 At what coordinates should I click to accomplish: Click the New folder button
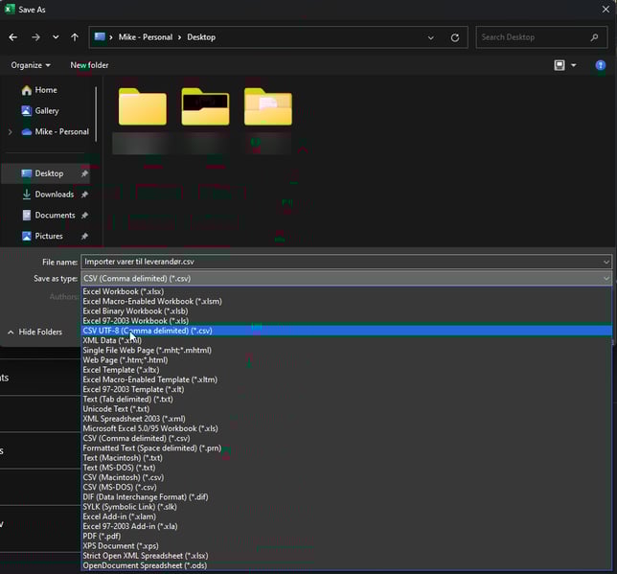(89, 65)
